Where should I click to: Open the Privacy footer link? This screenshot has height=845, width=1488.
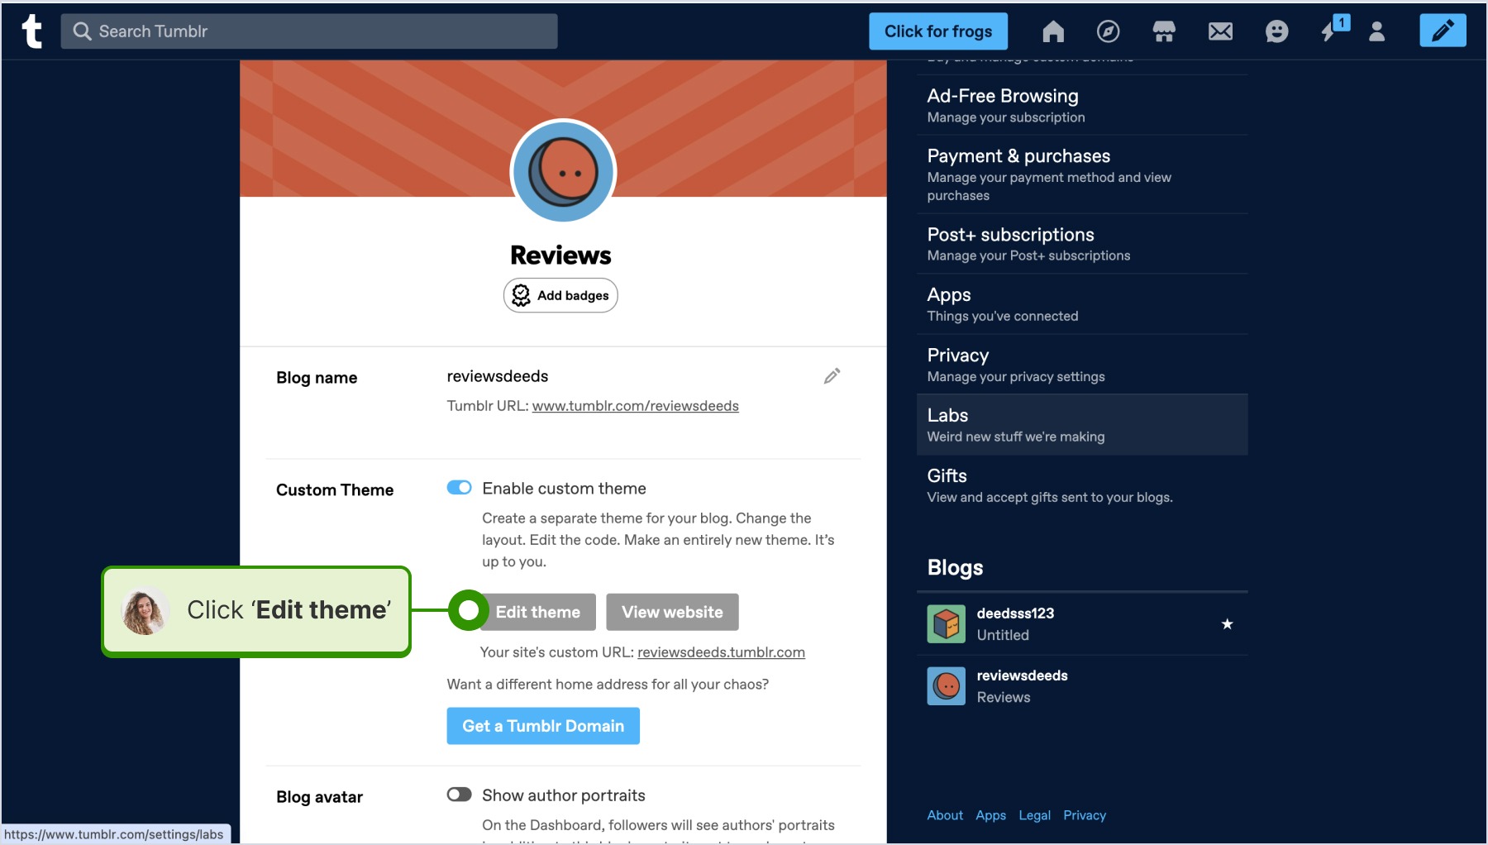coord(1085,815)
